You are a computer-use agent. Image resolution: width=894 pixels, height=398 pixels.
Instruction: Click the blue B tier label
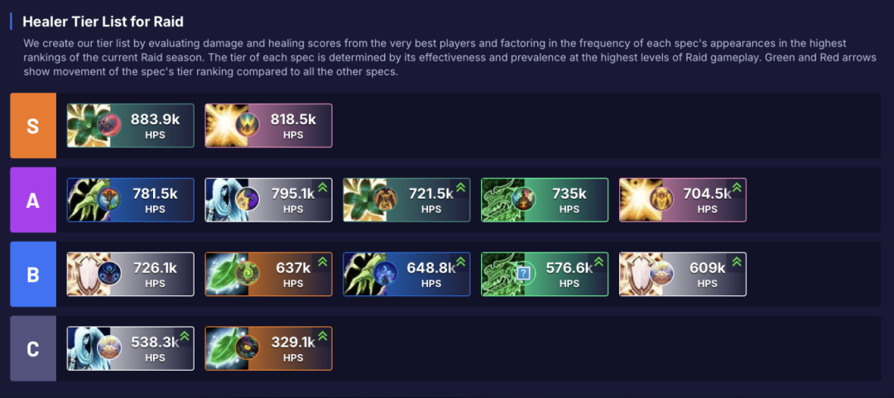33,275
